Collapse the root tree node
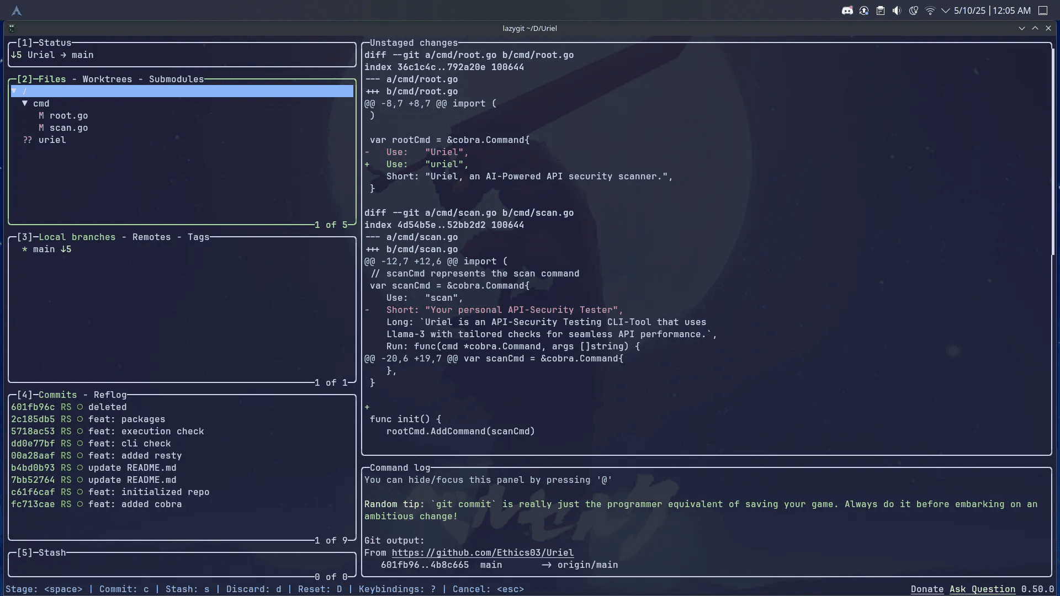The width and height of the screenshot is (1060, 596). click(14, 91)
